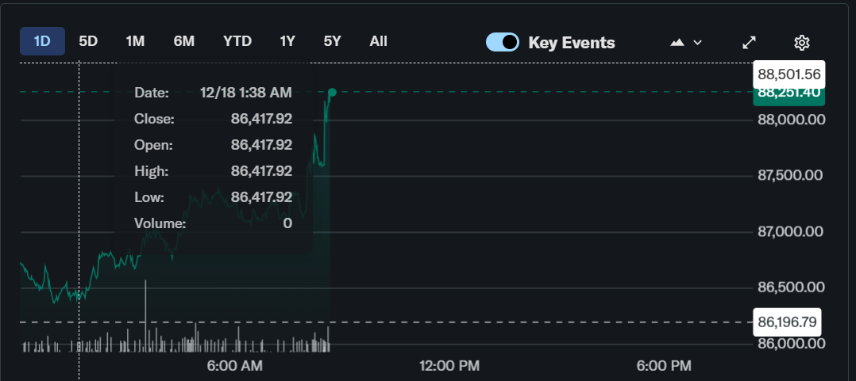Click the 86,196.79 previous close label
Viewport: 856px width, 381px height.
click(x=789, y=322)
